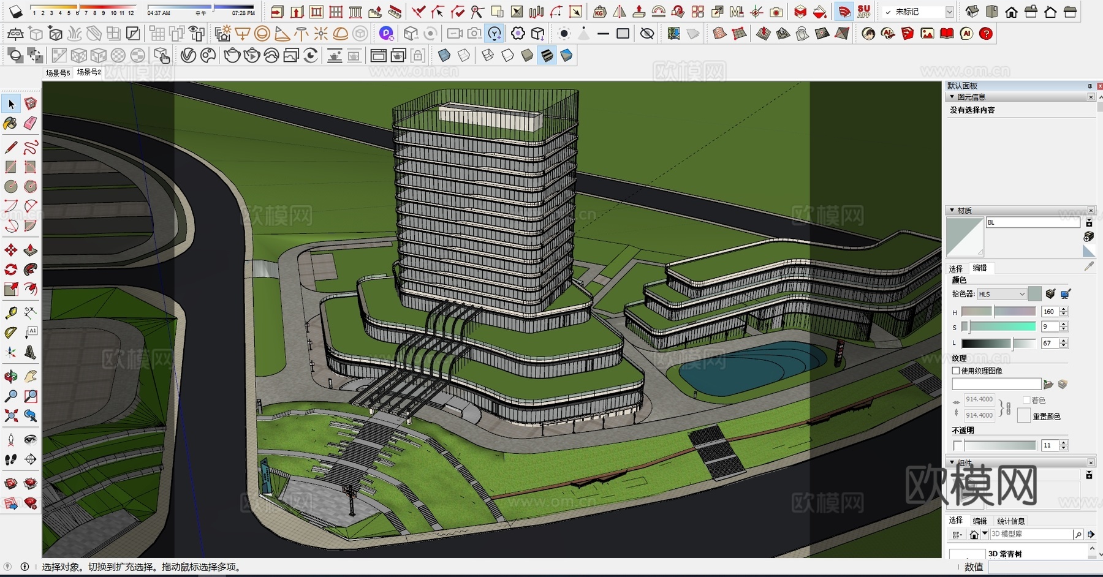The image size is (1103, 577).
Task: Enable hidden line face style
Action: 507,56
